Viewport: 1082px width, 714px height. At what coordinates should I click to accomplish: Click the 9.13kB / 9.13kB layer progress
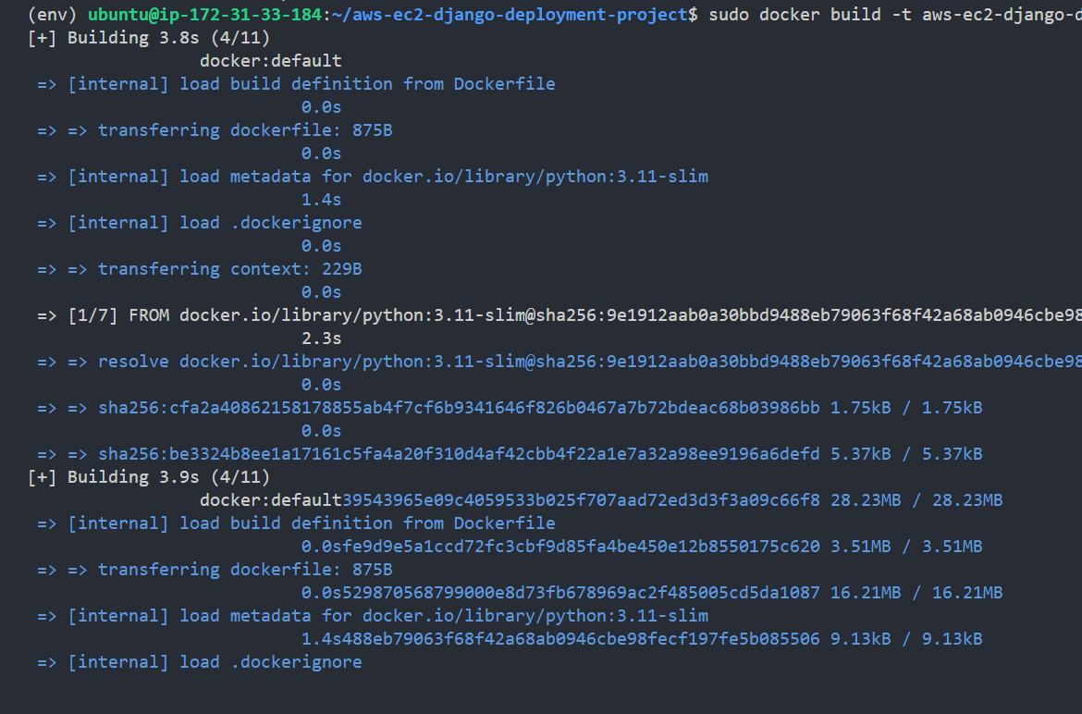(x=906, y=639)
